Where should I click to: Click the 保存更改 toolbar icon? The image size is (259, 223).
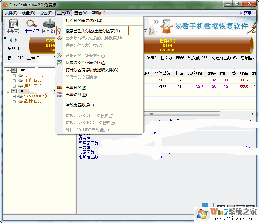coord(13,24)
